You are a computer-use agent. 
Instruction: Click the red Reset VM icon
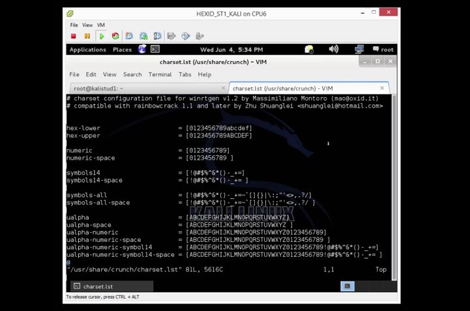click(115, 37)
